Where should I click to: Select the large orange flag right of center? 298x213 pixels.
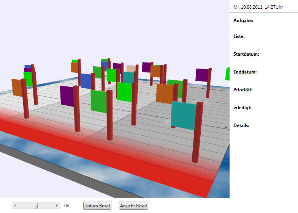165,93
